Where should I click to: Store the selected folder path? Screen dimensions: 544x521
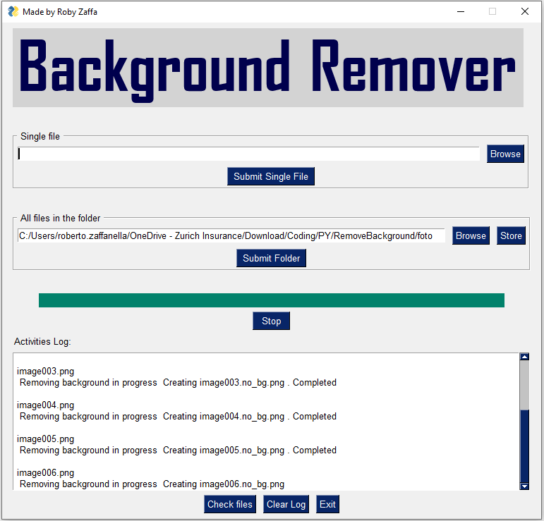pyautogui.click(x=511, y=235)
